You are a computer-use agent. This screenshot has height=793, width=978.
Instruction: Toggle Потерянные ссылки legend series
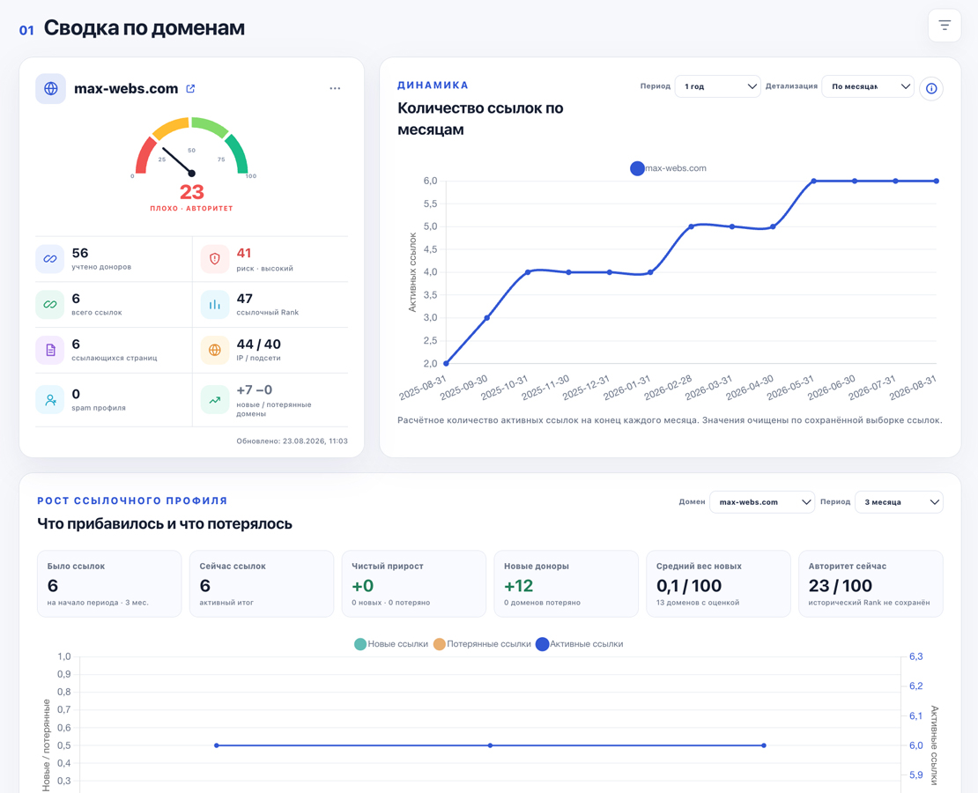click(x=482, y=644)
